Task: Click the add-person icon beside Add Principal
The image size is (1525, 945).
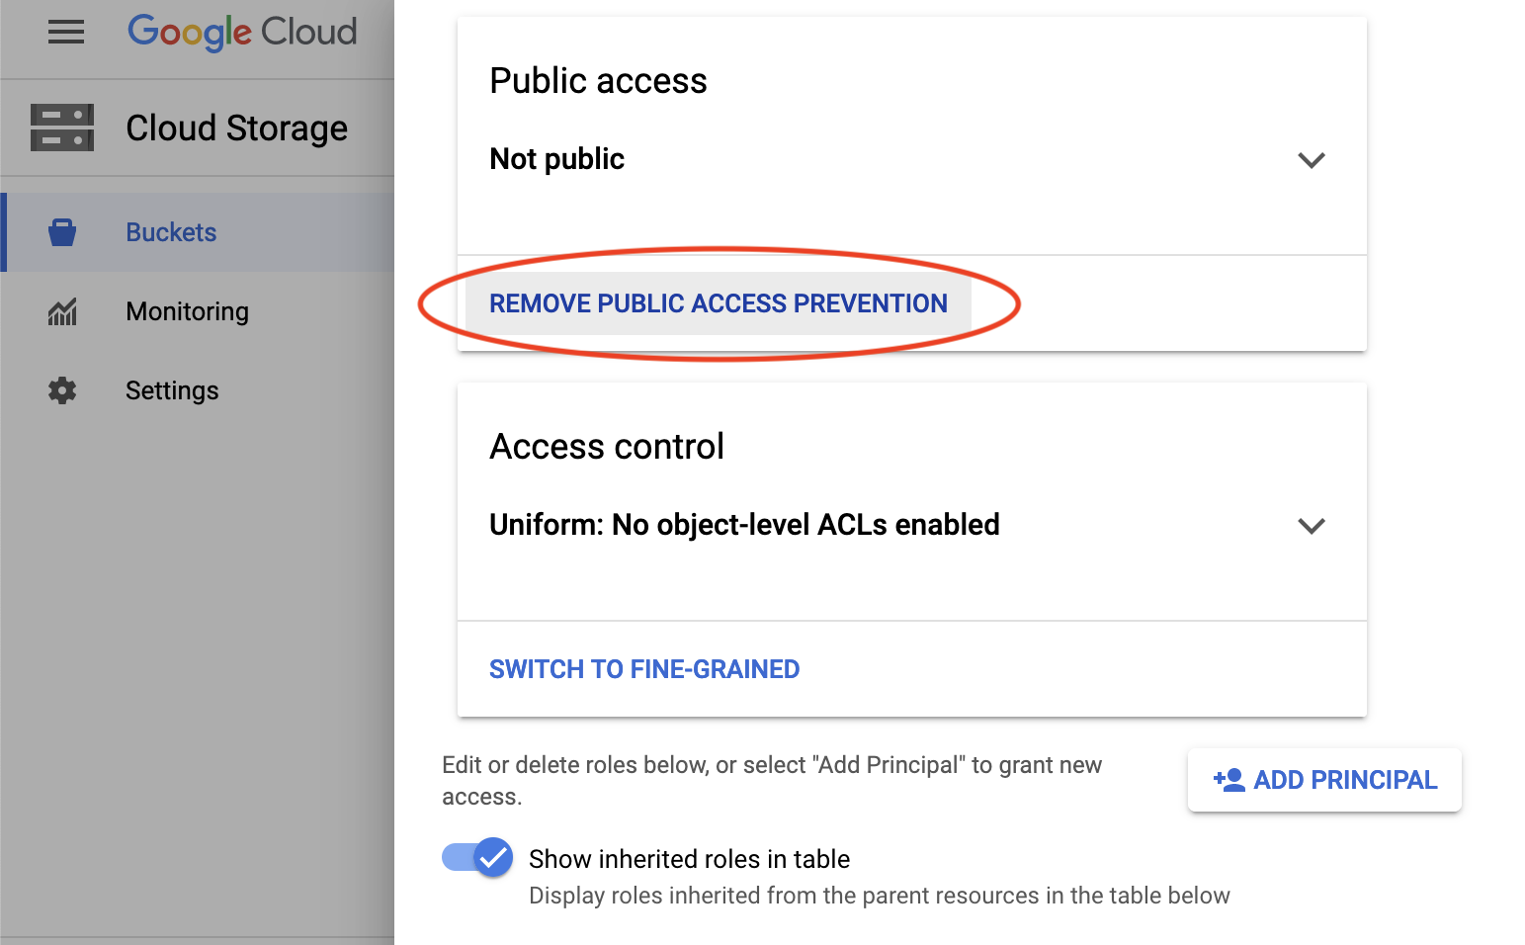Action: tap(1228, 780)
